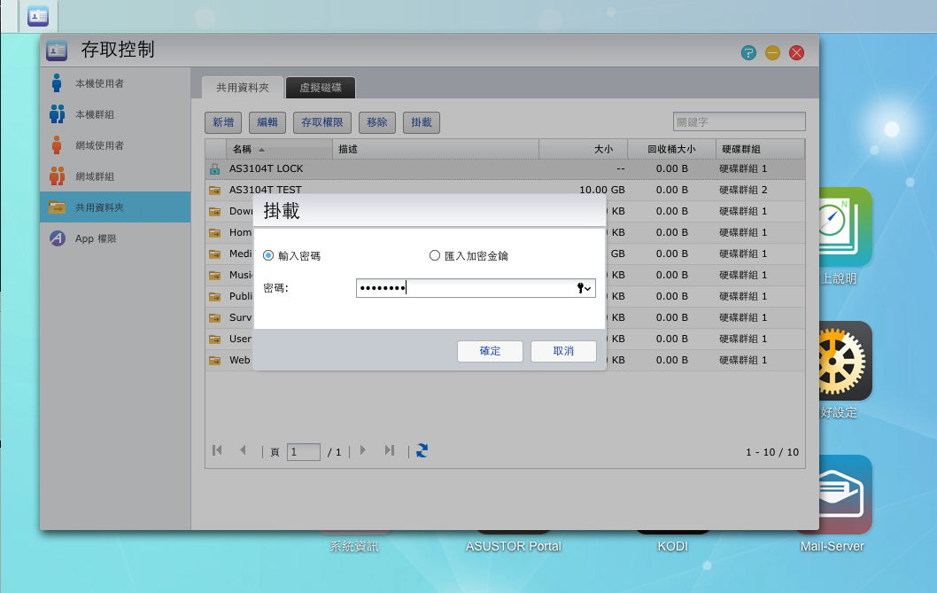Screen dimensions: 937x593
Task: Sort the list by 回收桶大小 column
Action: click(x=671, y=149)
